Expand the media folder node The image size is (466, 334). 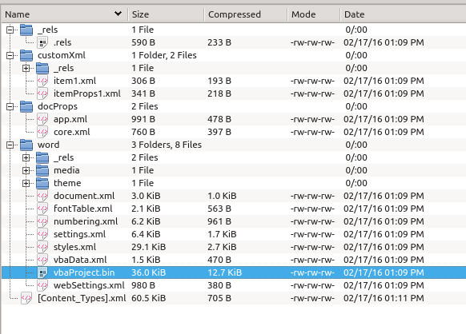(x=26, y=170)
